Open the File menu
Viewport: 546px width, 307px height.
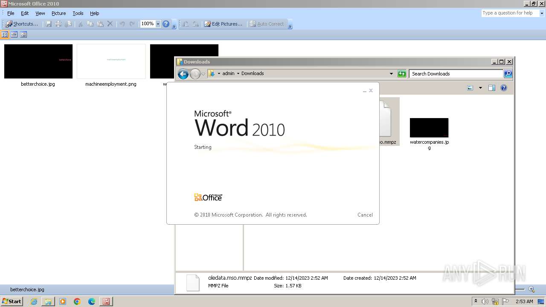11,13
